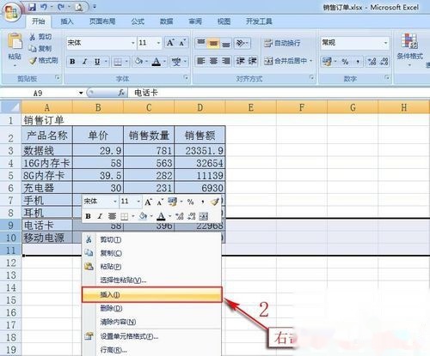Open the ribbon font name dropdown
430x356 pixels.
pyautogui.click(x=133, y=43)
